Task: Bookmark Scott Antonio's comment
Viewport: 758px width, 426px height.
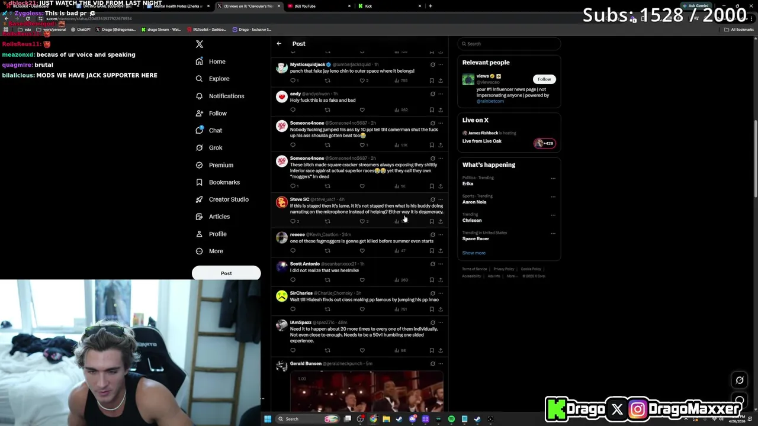Action: pos(432,280)
